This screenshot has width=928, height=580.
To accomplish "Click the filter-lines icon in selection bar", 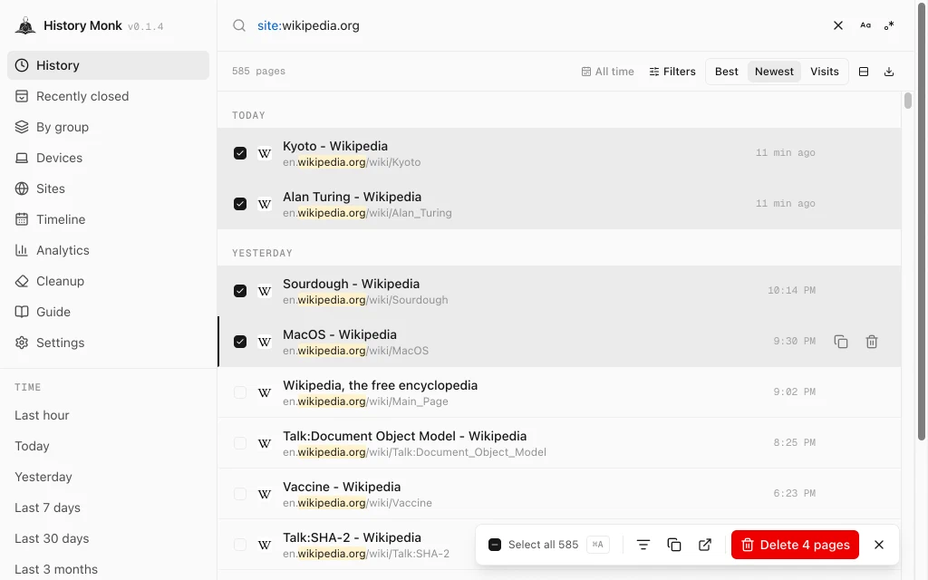I will tap(643, 545).
